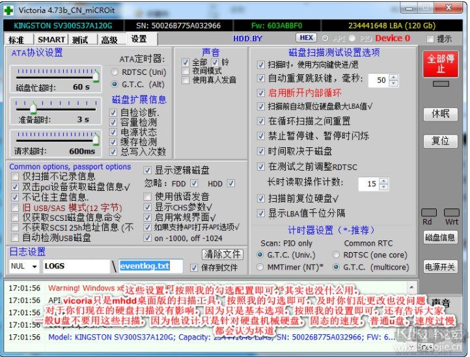Image resolution: width=470 pixels, height=357 pixels.
Task: Adjust the 准备超时 slider handle
Action: [33, 108]
